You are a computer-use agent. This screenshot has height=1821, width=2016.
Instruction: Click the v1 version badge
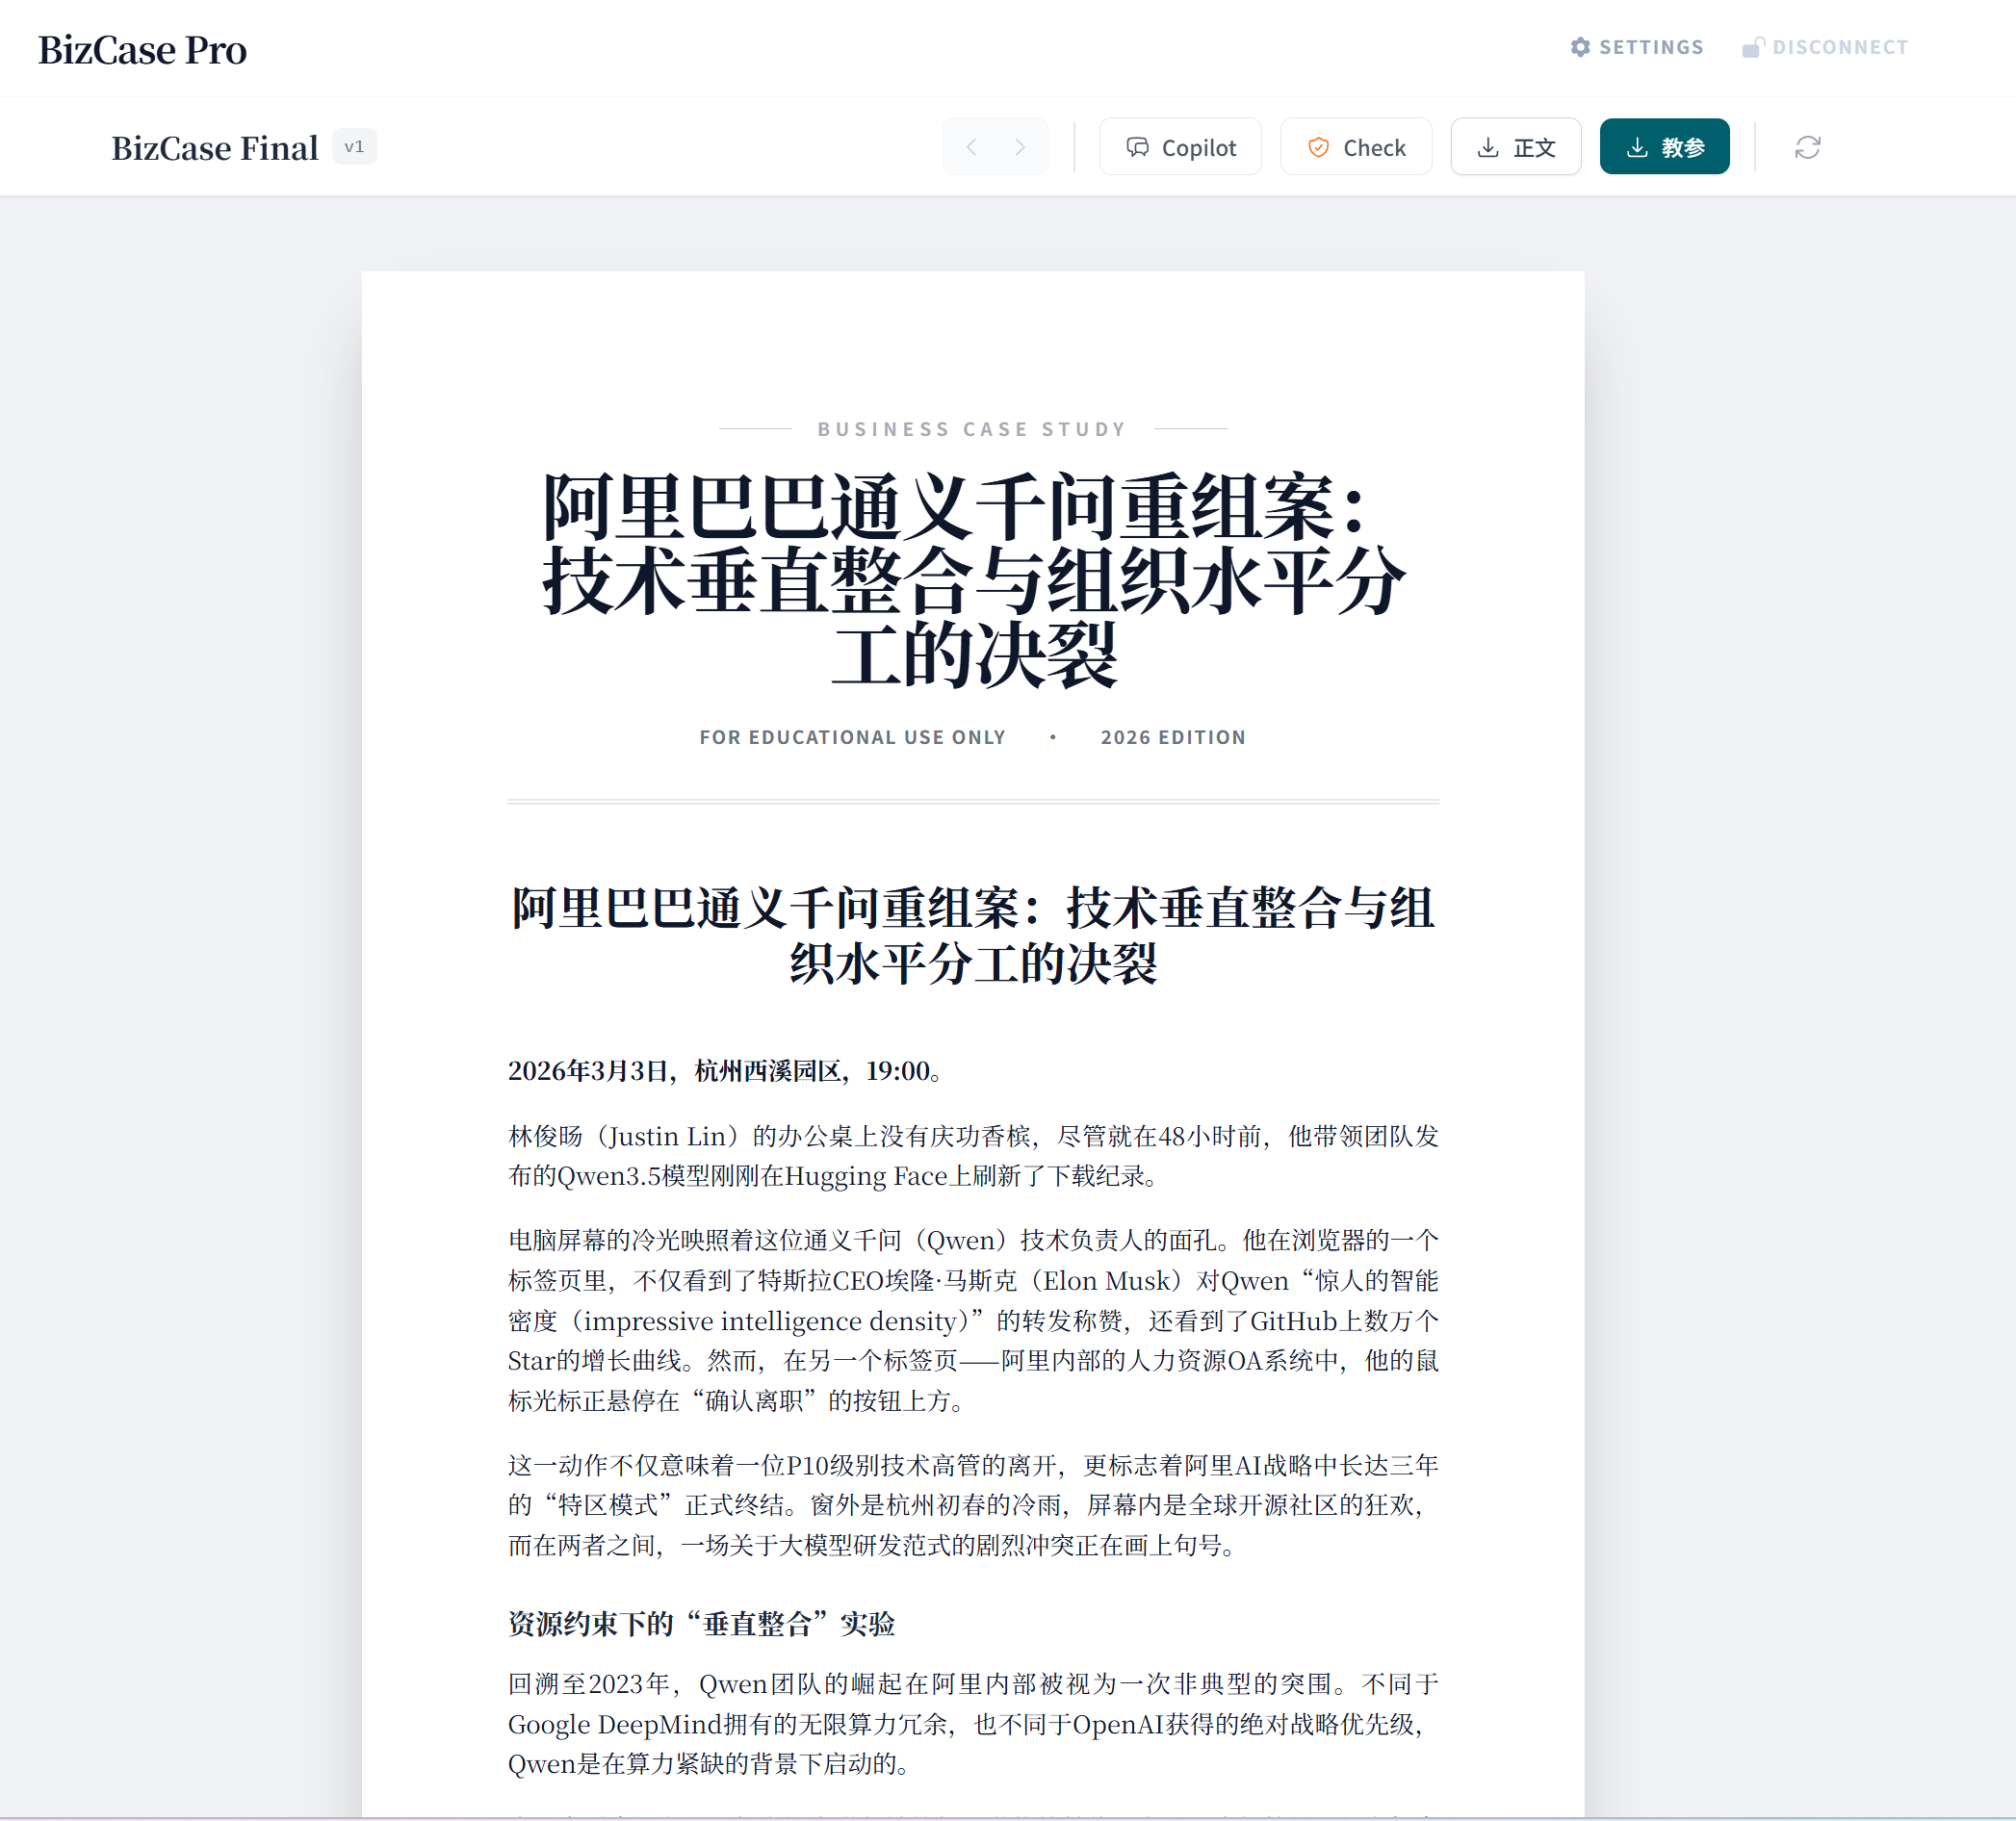[x=354, y=146]
